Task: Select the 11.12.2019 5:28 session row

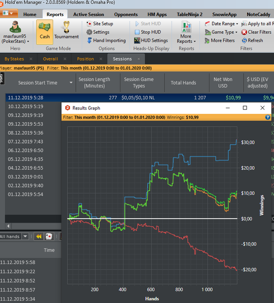Action: 140,97
